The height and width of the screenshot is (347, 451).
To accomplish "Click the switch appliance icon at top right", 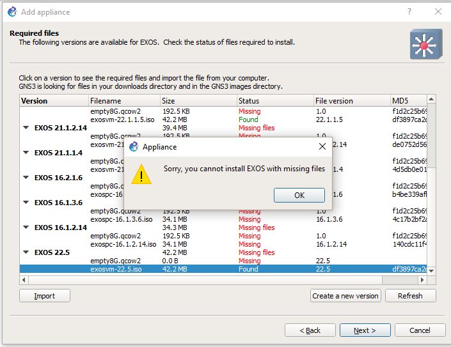I will (x=426, y=44).
